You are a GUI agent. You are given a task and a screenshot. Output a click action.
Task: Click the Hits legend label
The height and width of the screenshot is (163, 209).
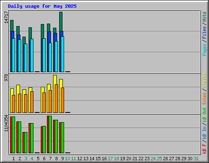coord(204,17)
